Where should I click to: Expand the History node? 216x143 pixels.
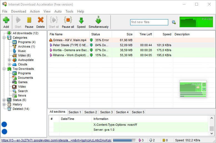tap(4, 104)
